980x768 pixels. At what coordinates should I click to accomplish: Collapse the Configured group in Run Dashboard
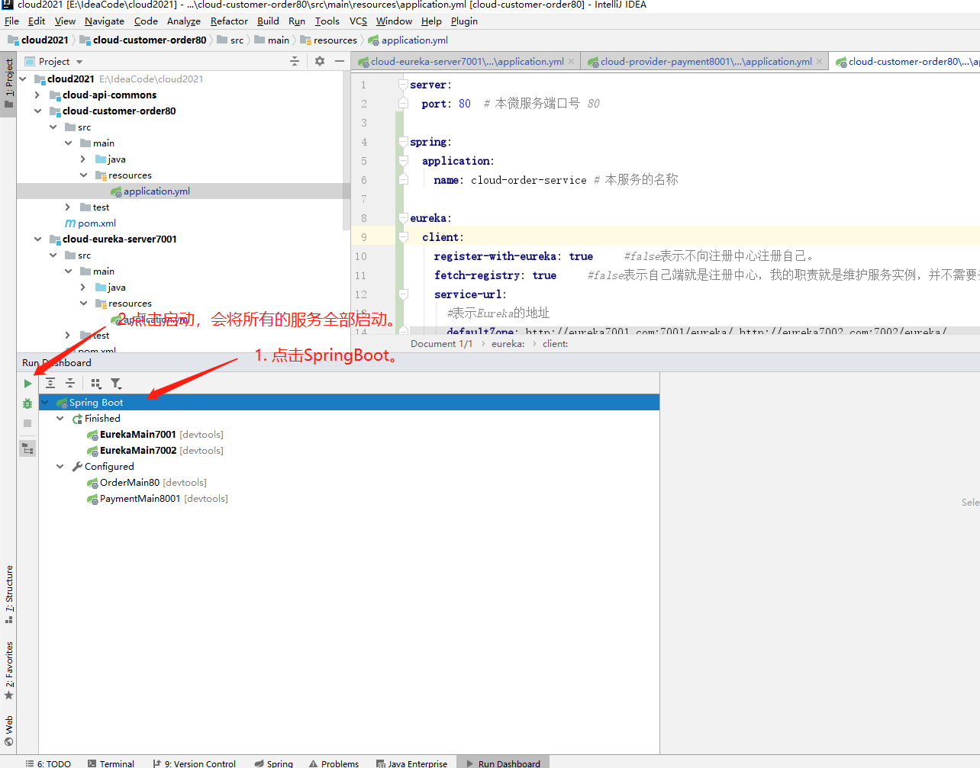pyautogui.click(x=60, y=466)
